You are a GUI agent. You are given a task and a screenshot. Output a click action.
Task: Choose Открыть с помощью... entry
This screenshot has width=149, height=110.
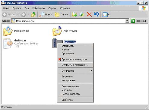75,65
